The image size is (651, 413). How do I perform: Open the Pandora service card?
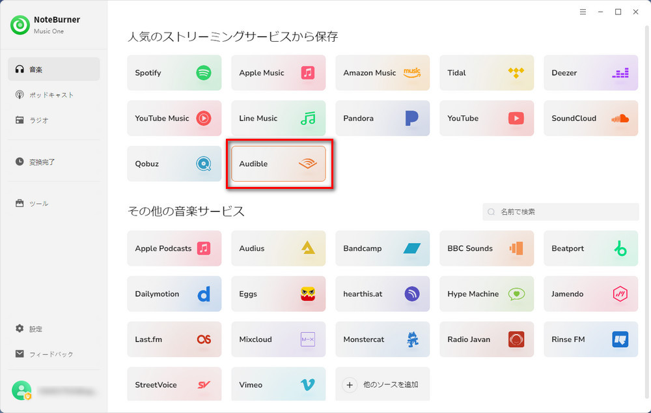click(382, 118)
